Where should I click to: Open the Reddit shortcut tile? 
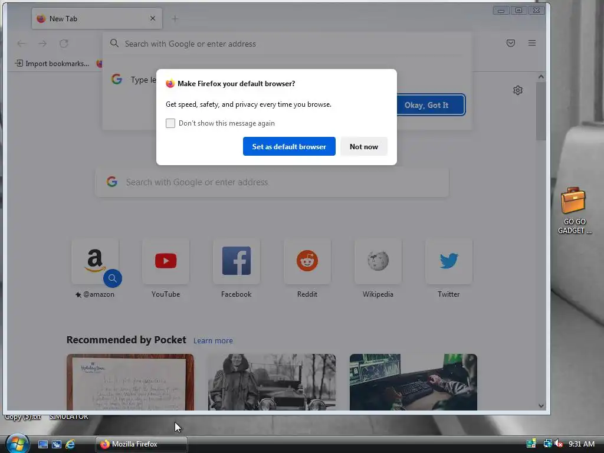(307, 261)
